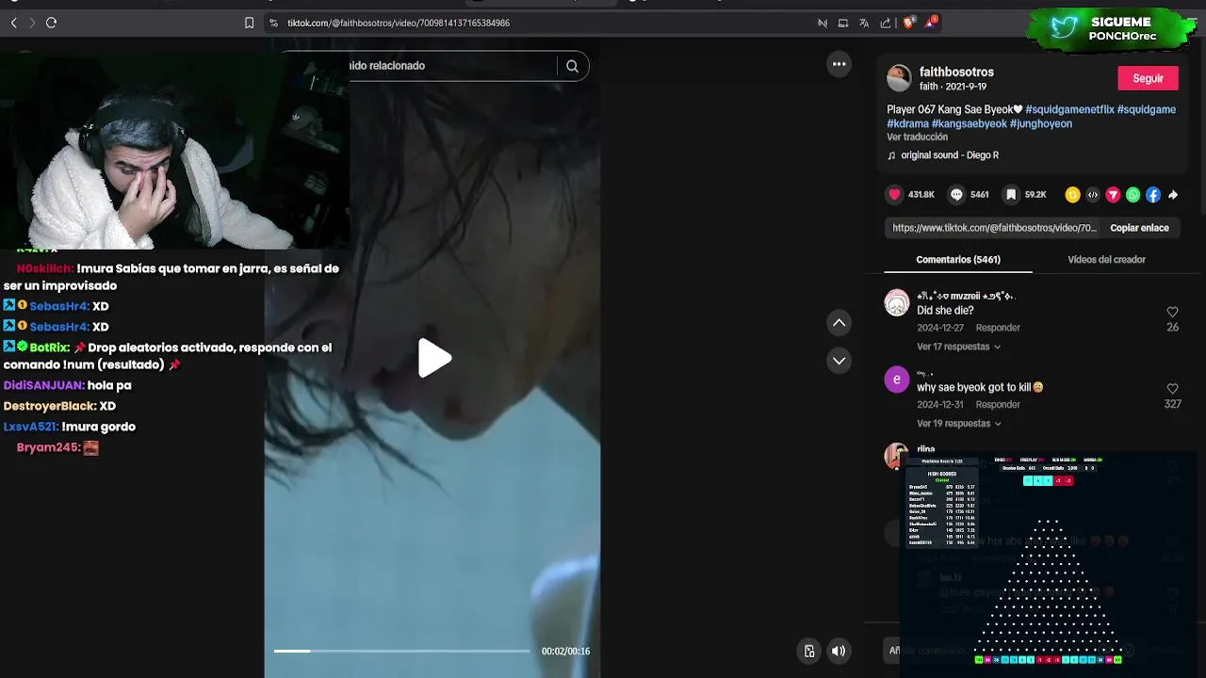Expand Ver 17 respuestas
Screen dimensions: 1206x678
click(958, 347)
